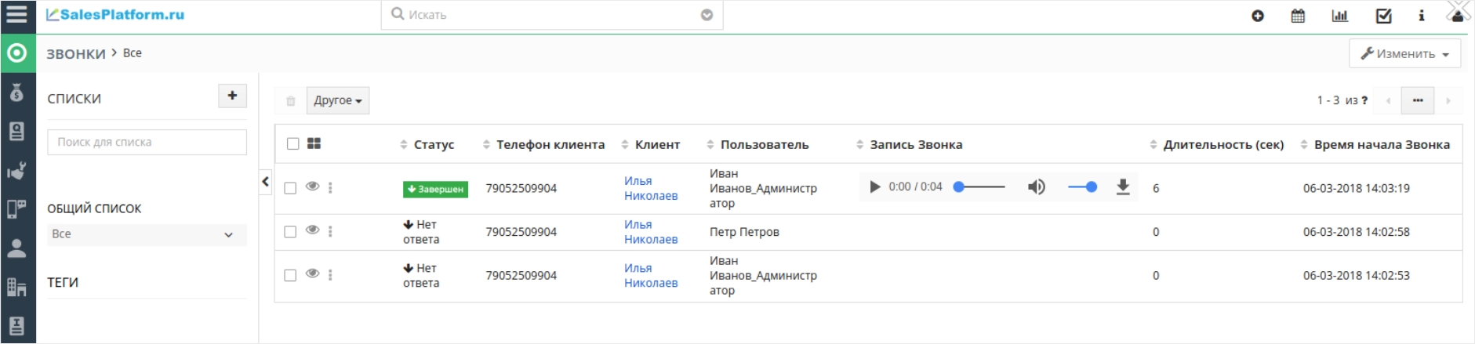
Task: Click the quick create plus icon
Action: click(1258, 16)
